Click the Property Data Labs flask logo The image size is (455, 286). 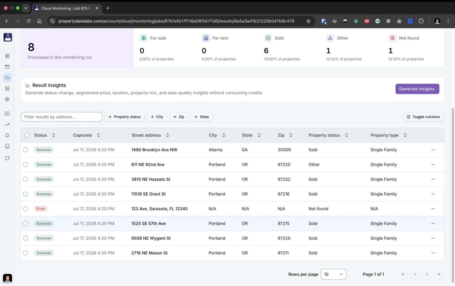(x=7, y=37)
